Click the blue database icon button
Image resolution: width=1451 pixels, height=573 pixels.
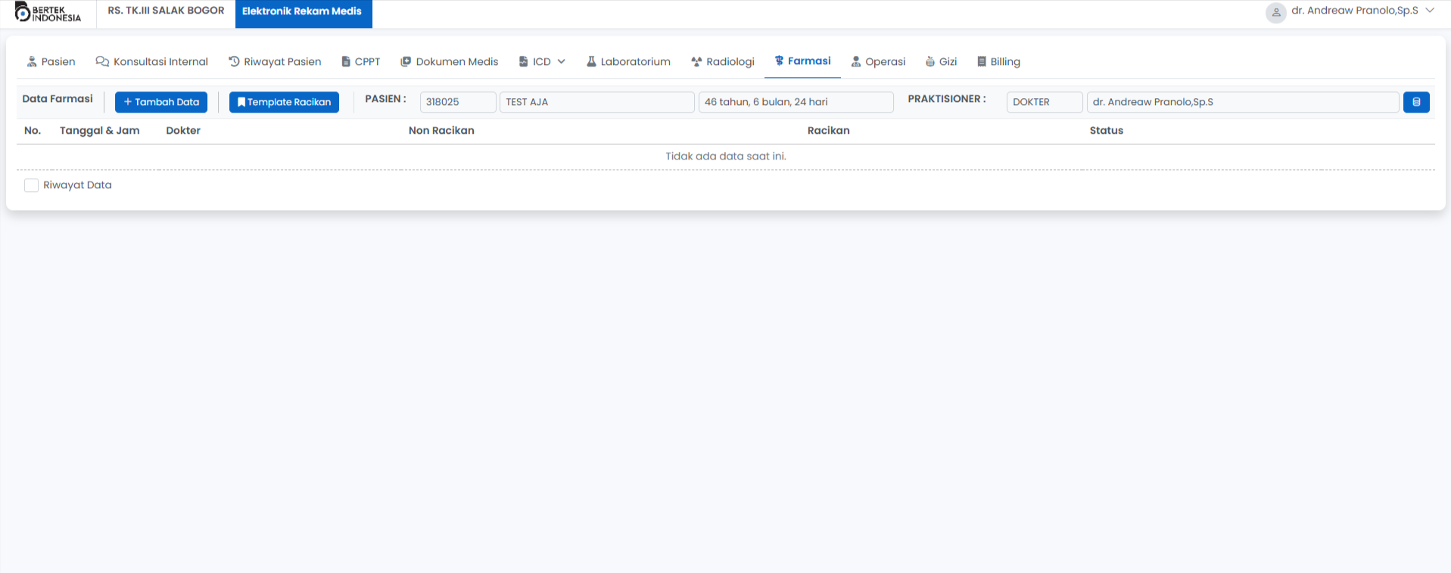(x=1415, y=102)
